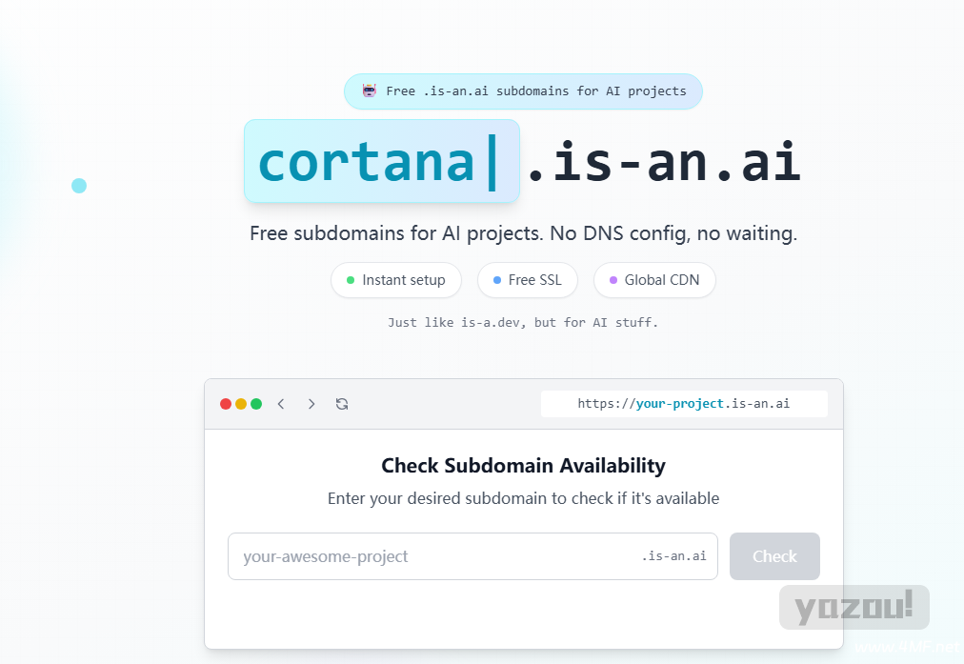Click the .is-an.ai suffix inside input

(x=673, y=556)
